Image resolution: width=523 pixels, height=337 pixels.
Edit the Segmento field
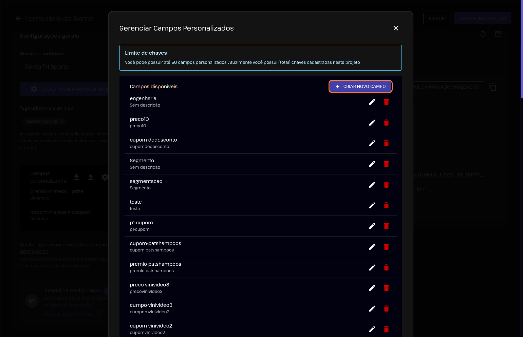372,164
